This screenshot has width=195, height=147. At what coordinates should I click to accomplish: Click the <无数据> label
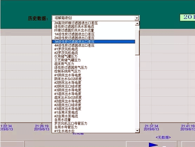coord(163,137)
